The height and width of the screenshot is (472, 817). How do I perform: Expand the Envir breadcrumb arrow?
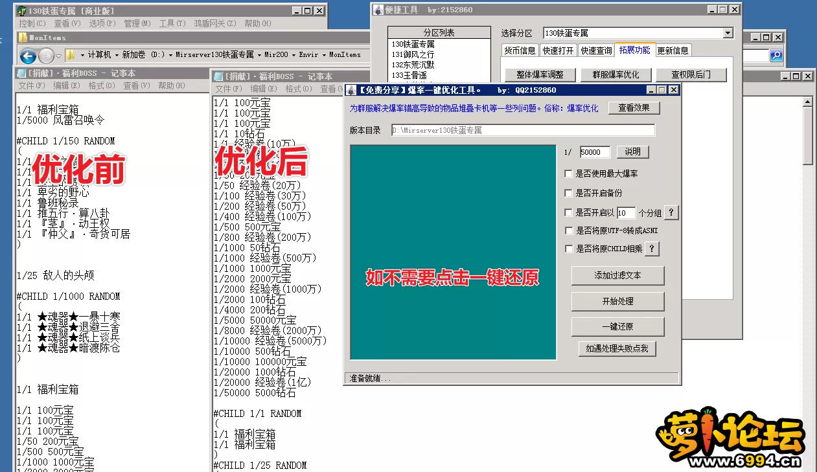(323, 55)
